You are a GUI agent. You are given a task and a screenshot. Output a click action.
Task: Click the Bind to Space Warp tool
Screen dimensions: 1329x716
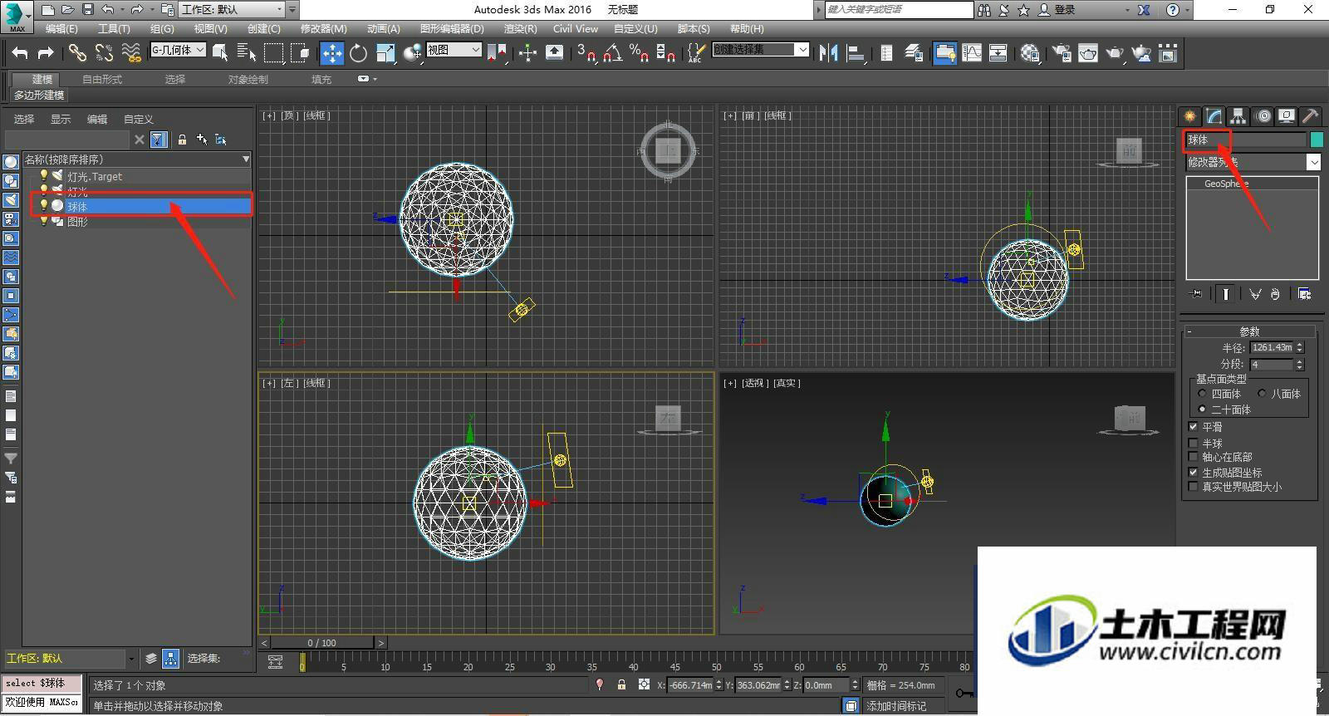pyautogui.click(x=131, y=53)
